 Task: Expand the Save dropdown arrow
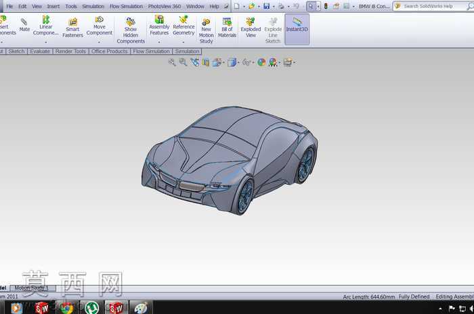coord(274,6)
